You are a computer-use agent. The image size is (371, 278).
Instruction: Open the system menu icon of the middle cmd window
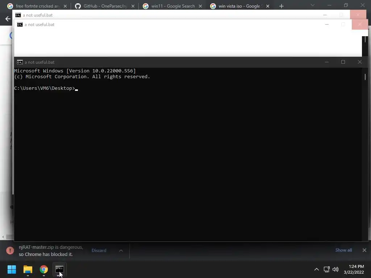coord(20,25)
